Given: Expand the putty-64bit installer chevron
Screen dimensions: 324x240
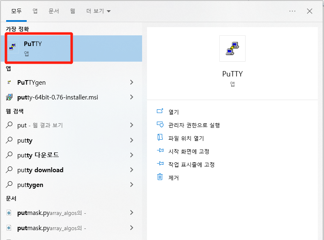Looking at the screenshot, I should click(x=132, y=97).
